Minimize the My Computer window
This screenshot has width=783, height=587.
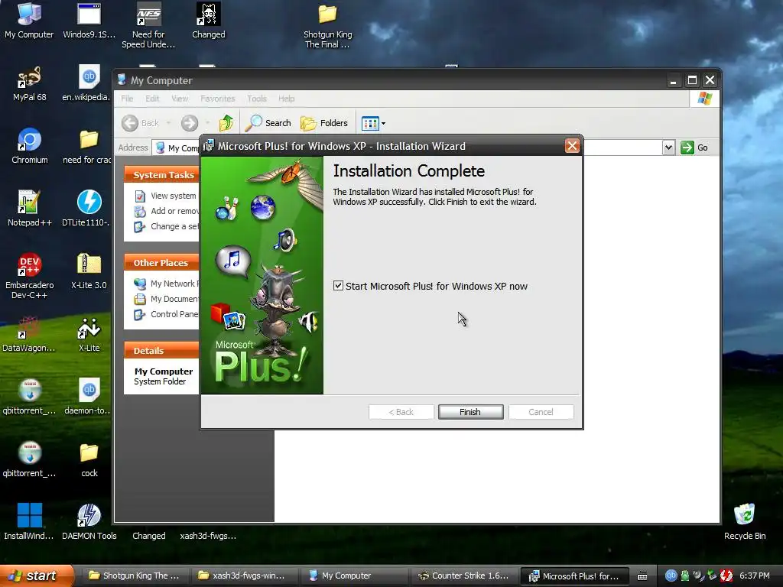coord(673,79)
